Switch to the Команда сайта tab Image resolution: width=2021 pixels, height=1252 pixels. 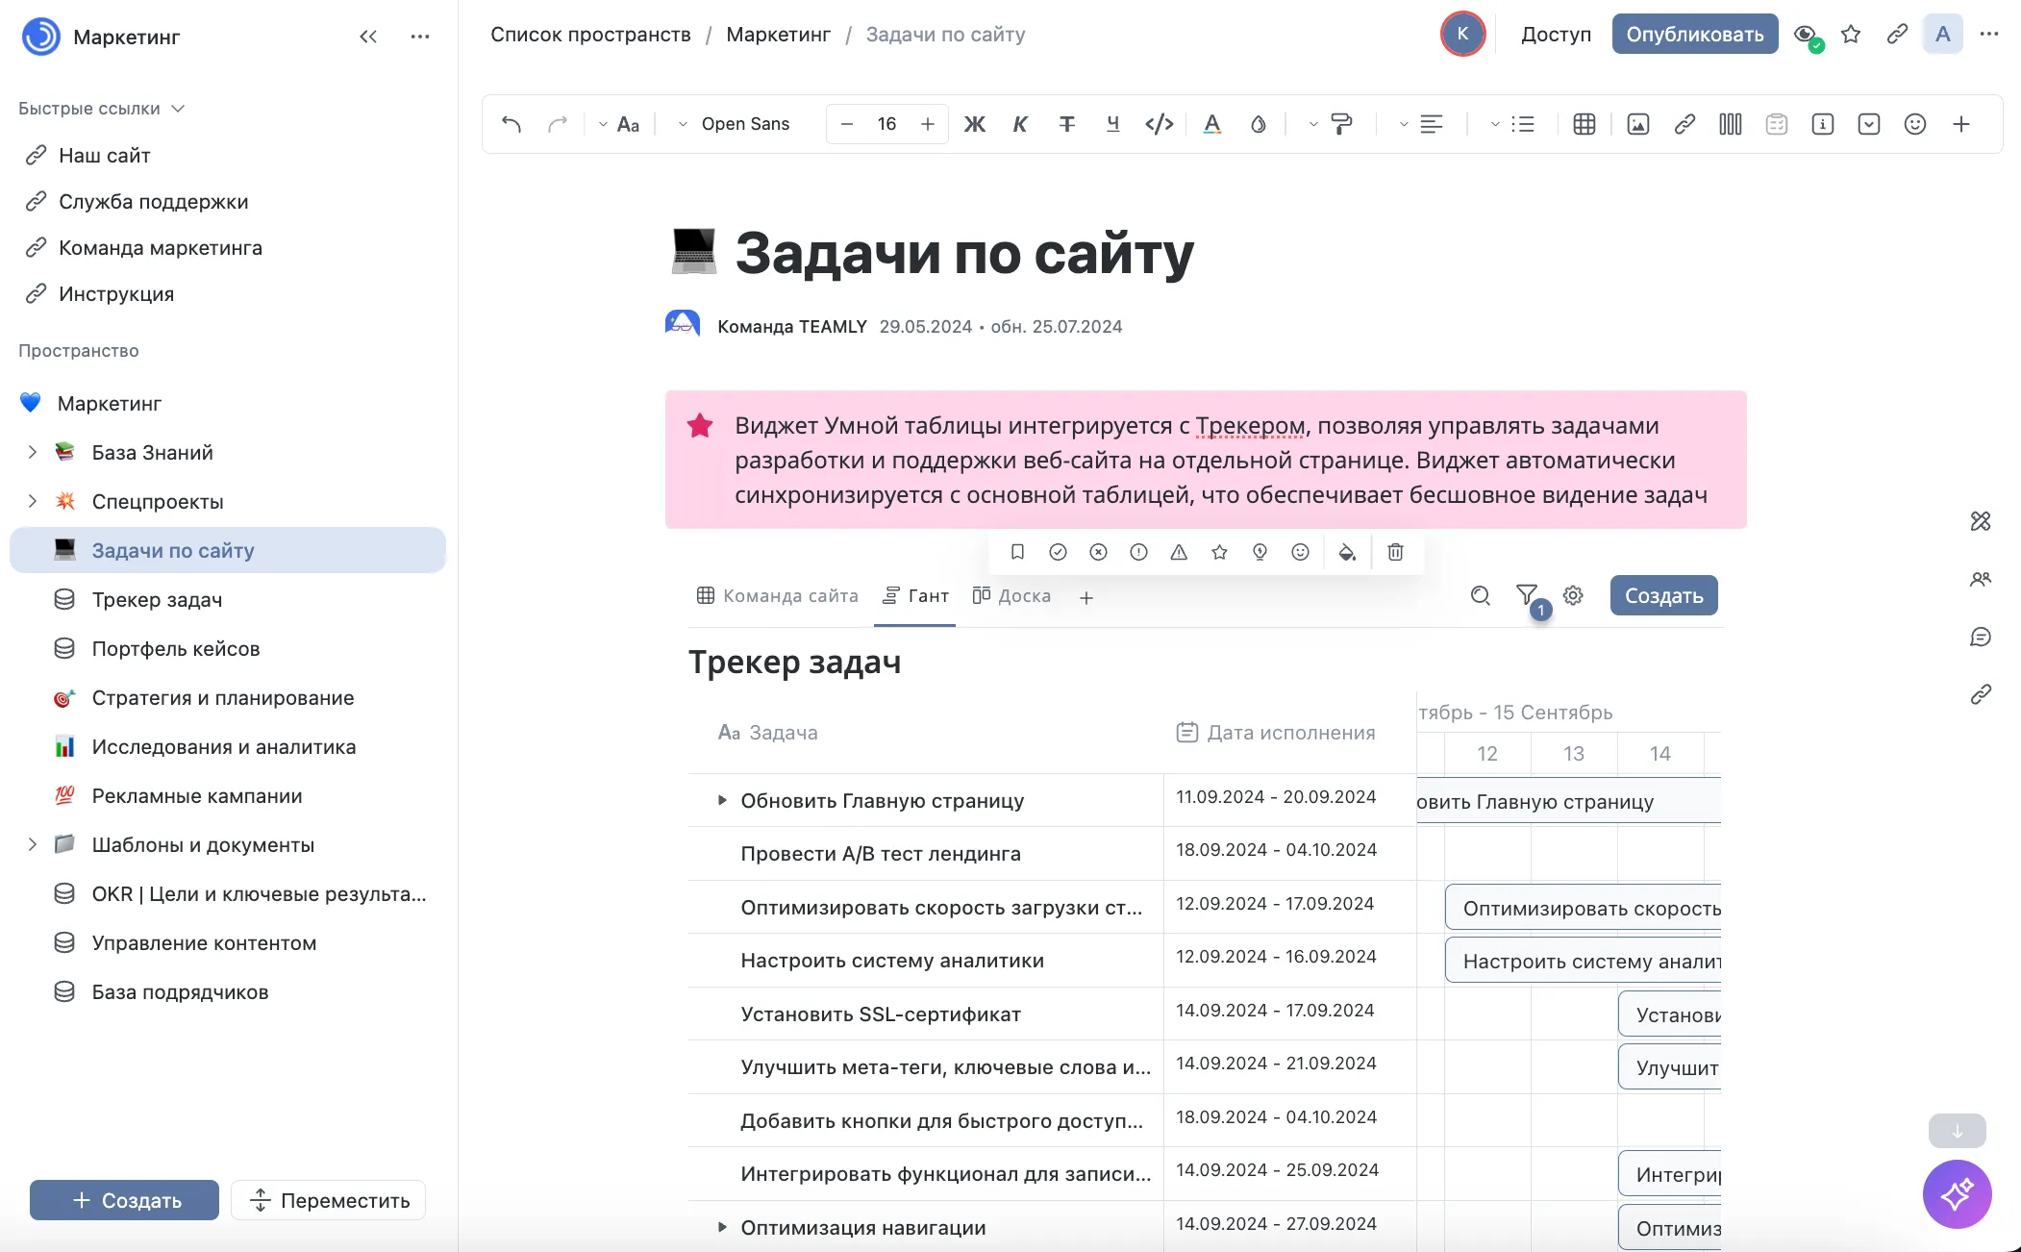tap(777, 596)
